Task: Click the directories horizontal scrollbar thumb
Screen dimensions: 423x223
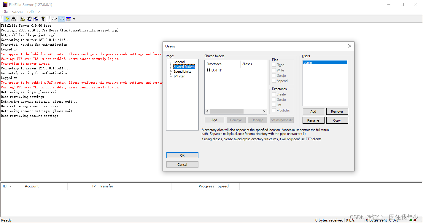Action: (x=227, y=111)
